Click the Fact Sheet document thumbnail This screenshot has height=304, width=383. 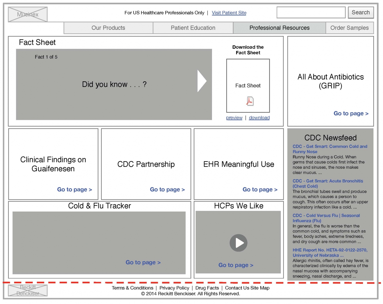[x=248, y=86]
